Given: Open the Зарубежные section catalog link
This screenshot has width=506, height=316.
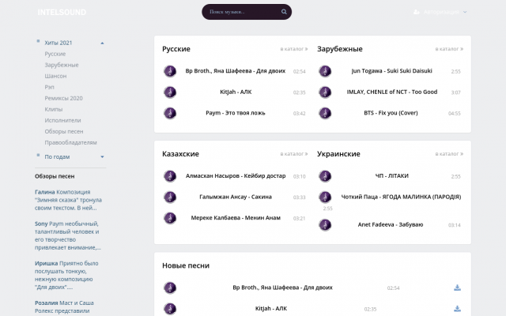Looking at the screenshot, I should (449, 49).
